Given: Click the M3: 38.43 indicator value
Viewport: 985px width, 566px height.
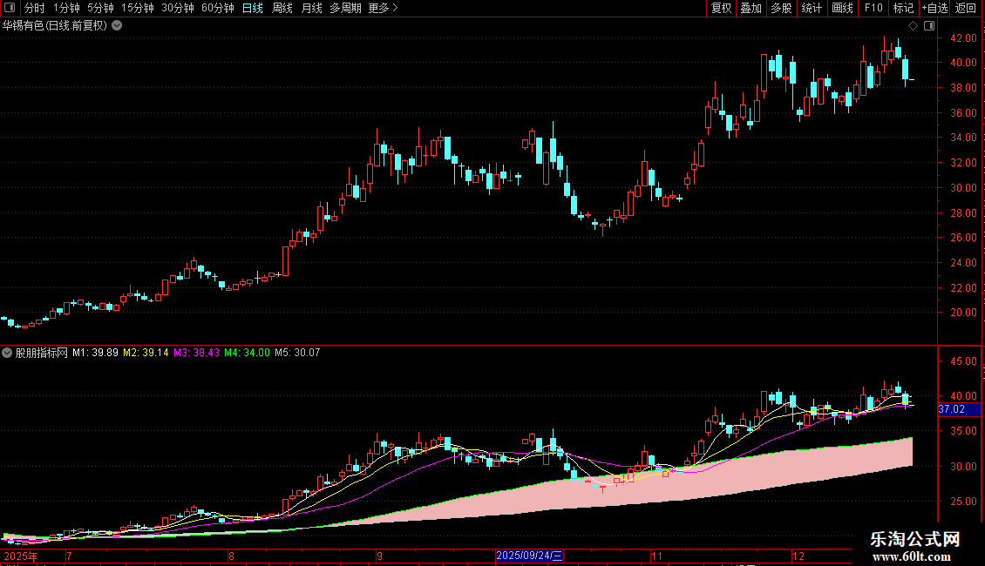Looking at the screenshot, I should click(x=197, y=353).
